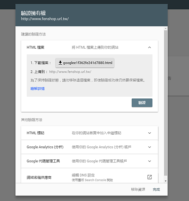The width and height of the screenshot is (189, 201).
Task: Download the googlee1f362fe241d7880.html verification file
Action: tap(85, 63)
